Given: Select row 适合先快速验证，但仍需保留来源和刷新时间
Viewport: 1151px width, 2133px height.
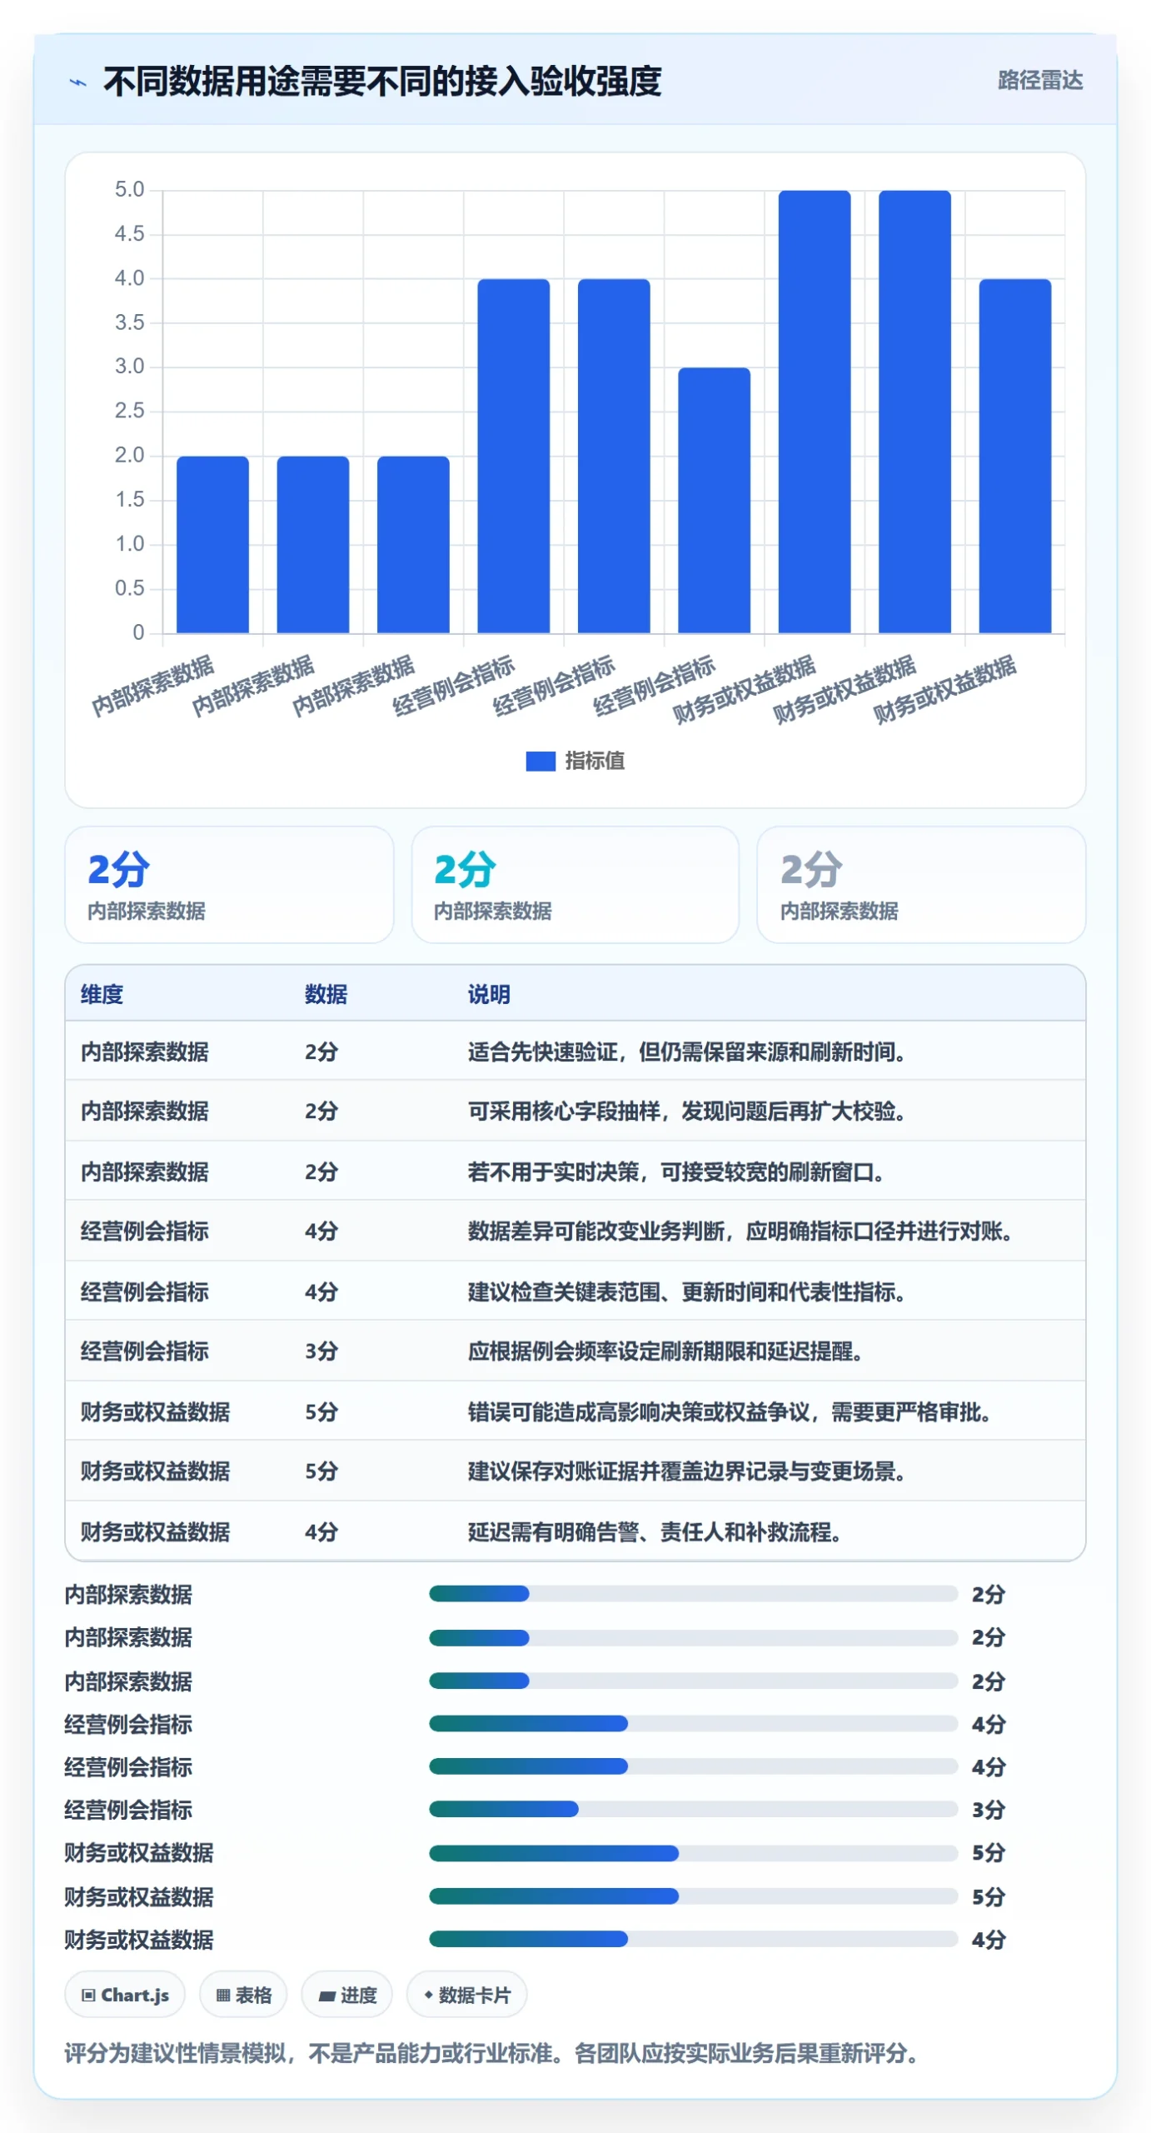Looking at the screenshot, I should click(575, 1052).
